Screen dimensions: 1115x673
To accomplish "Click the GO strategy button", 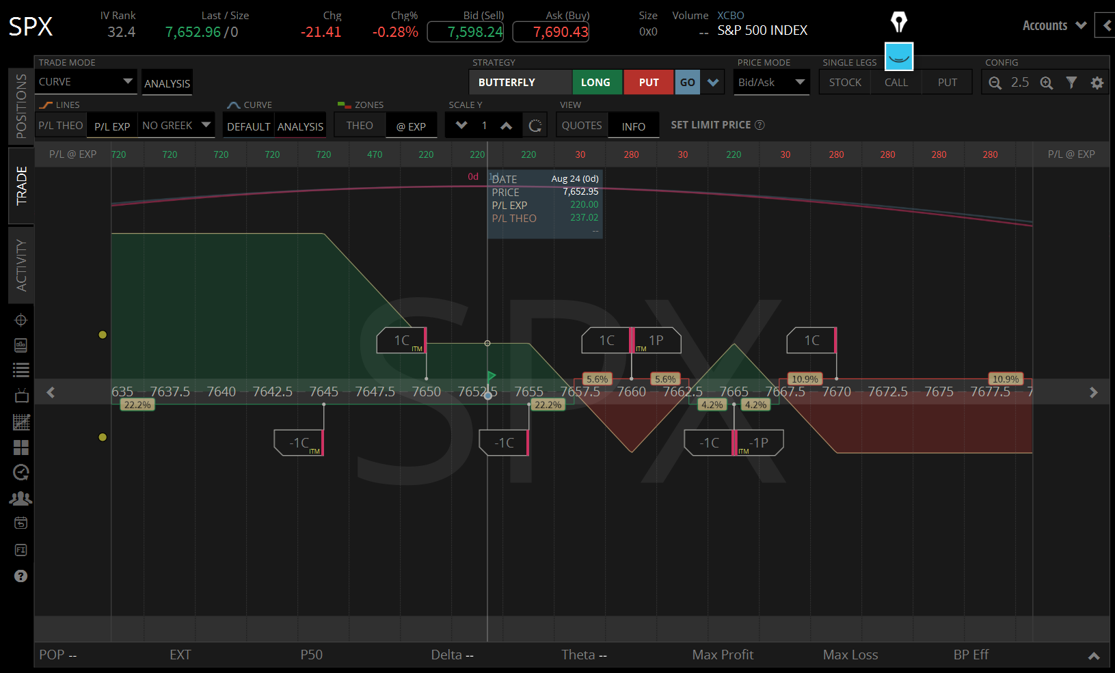I will click(688, 83).
